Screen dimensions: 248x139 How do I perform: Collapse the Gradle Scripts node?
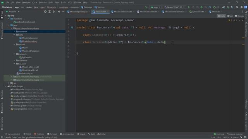tap(5, 86)
